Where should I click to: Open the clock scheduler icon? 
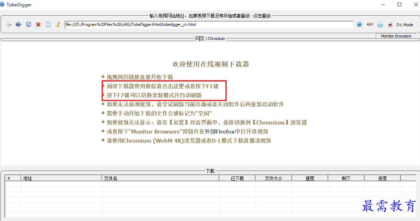point(380,25)
